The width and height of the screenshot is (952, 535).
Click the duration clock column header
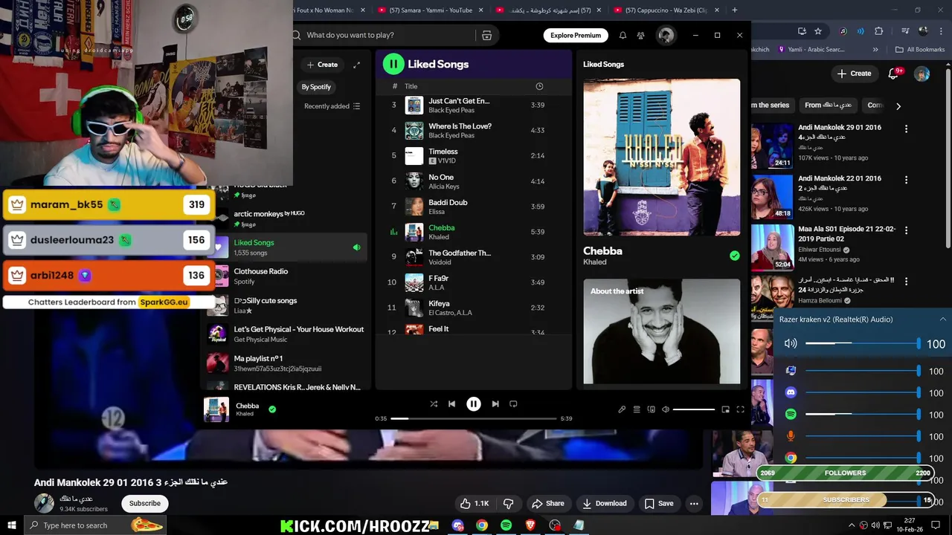(539, 86)
